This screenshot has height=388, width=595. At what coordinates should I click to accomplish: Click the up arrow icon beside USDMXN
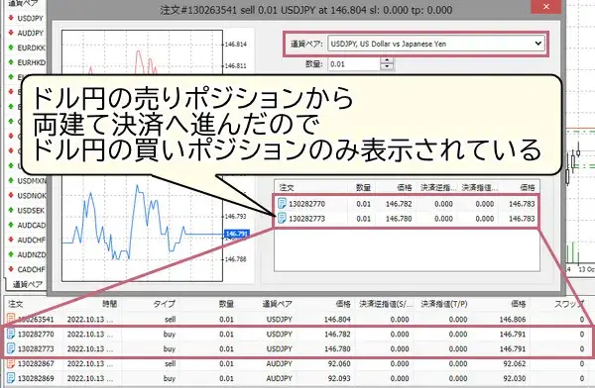11,181
